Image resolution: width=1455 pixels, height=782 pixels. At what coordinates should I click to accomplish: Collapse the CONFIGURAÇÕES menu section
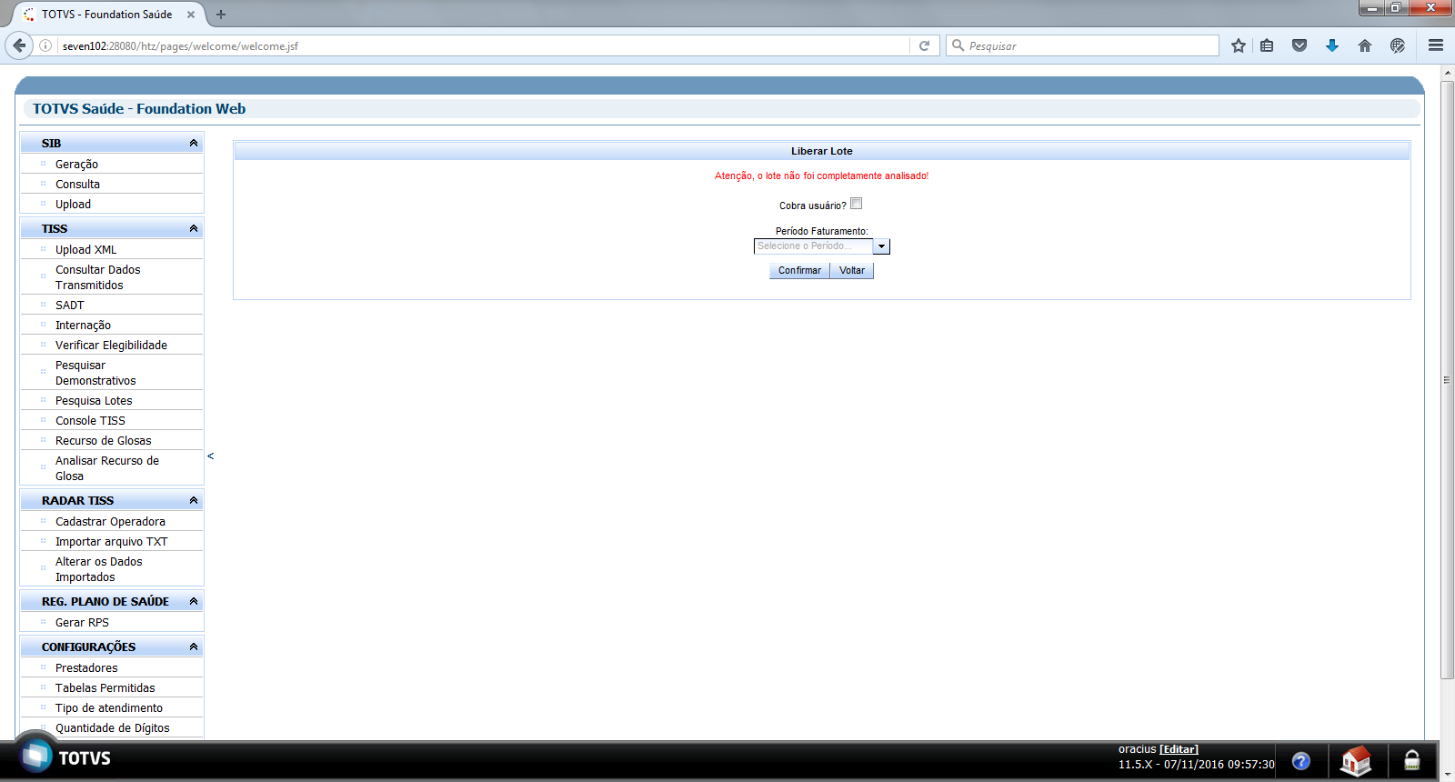point(194,647)
